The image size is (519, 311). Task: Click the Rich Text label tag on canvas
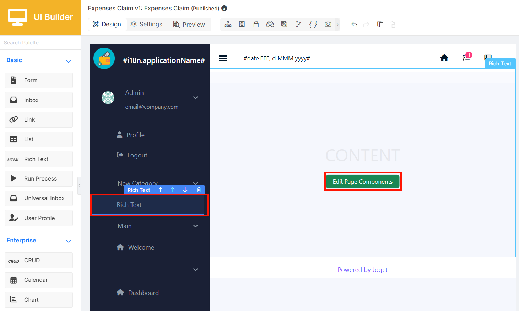point(500,63)
